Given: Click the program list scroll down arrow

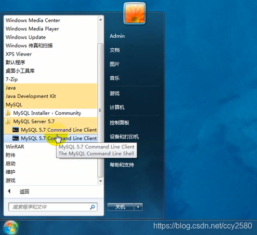Looking at the screenshot, I should point(101,181).
